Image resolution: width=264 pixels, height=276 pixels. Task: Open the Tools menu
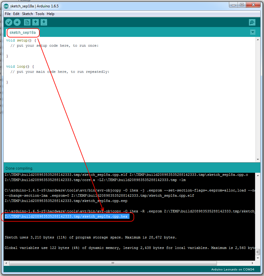tap(40, 14)
